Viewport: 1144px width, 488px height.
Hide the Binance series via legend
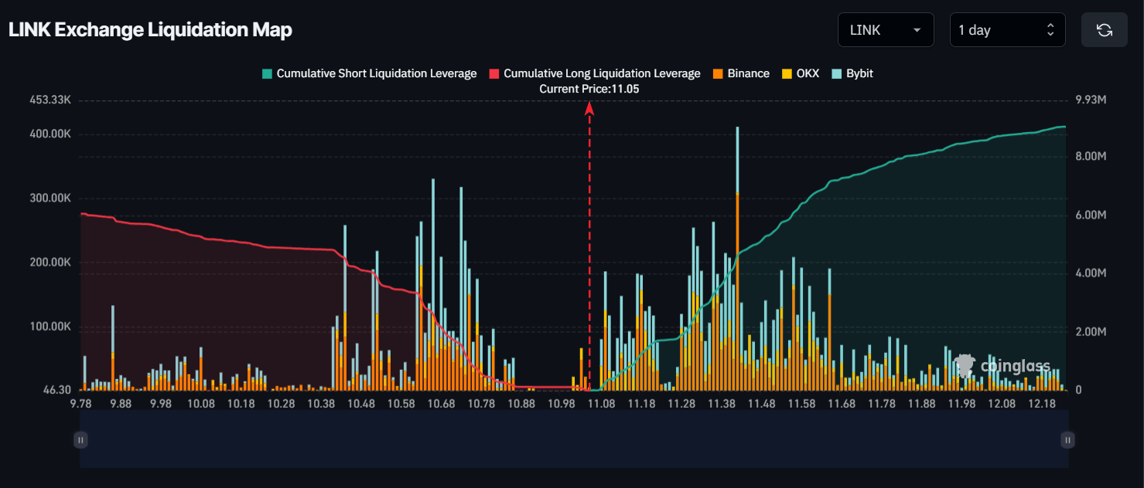[740, 73]
